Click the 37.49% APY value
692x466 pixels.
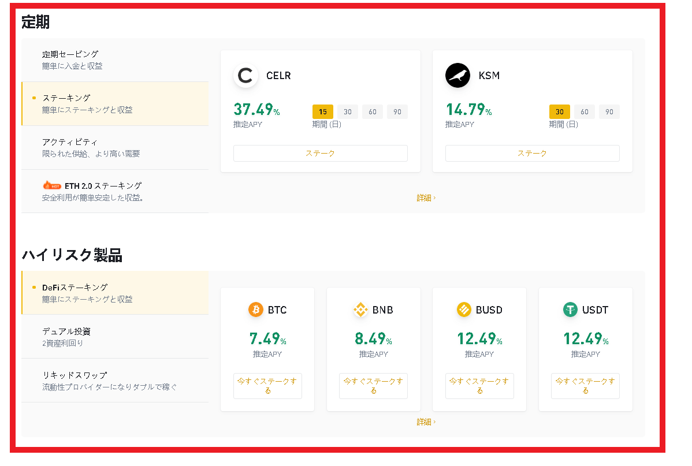click(x=256, y=109)
